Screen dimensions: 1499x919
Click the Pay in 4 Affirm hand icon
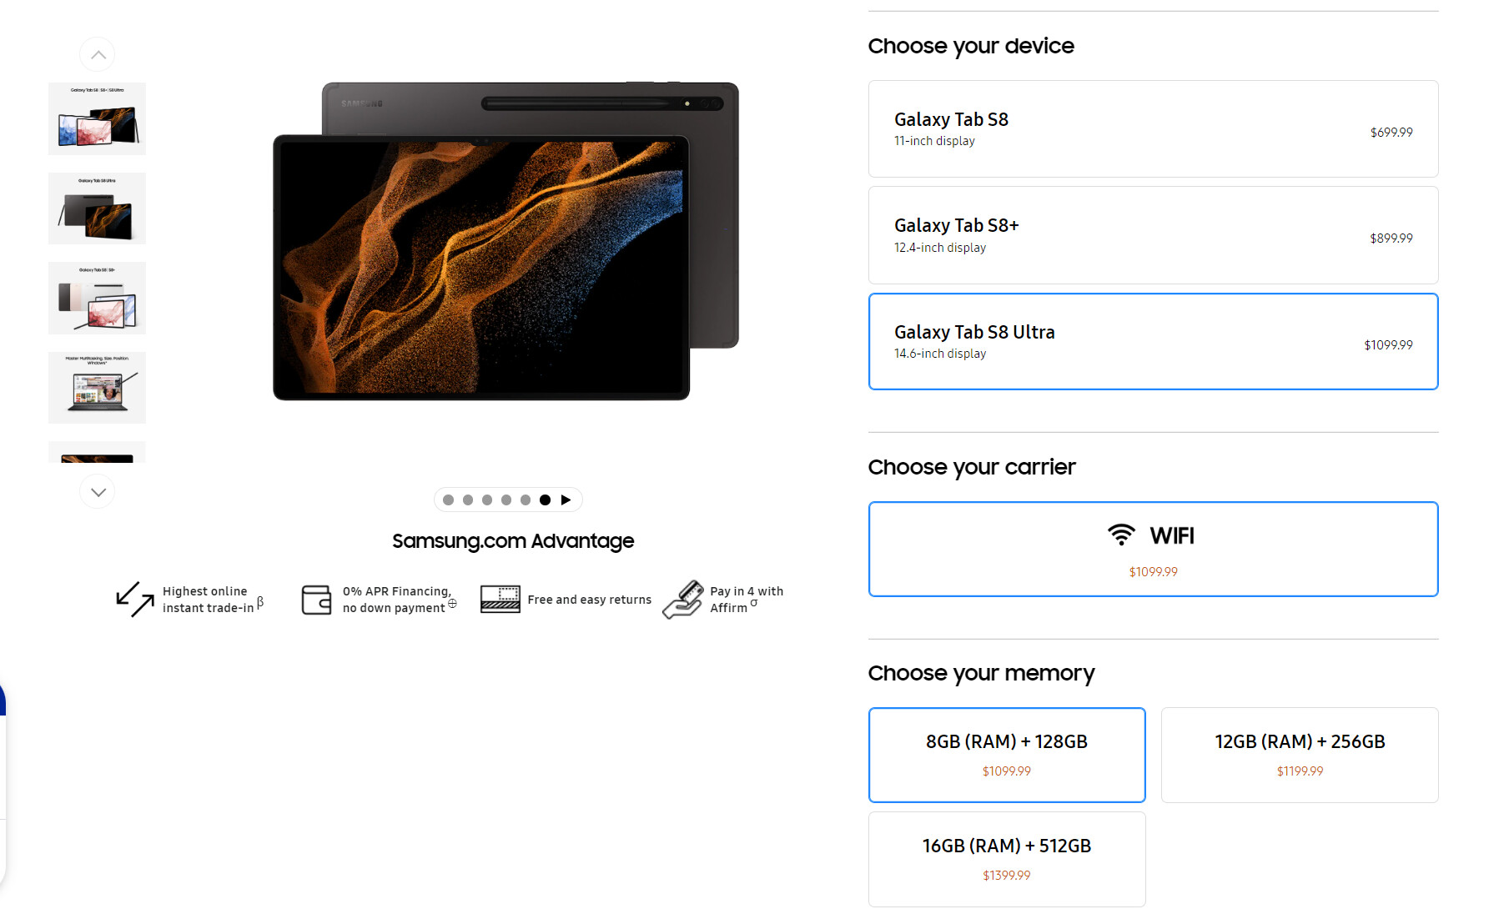click(683, 600)
